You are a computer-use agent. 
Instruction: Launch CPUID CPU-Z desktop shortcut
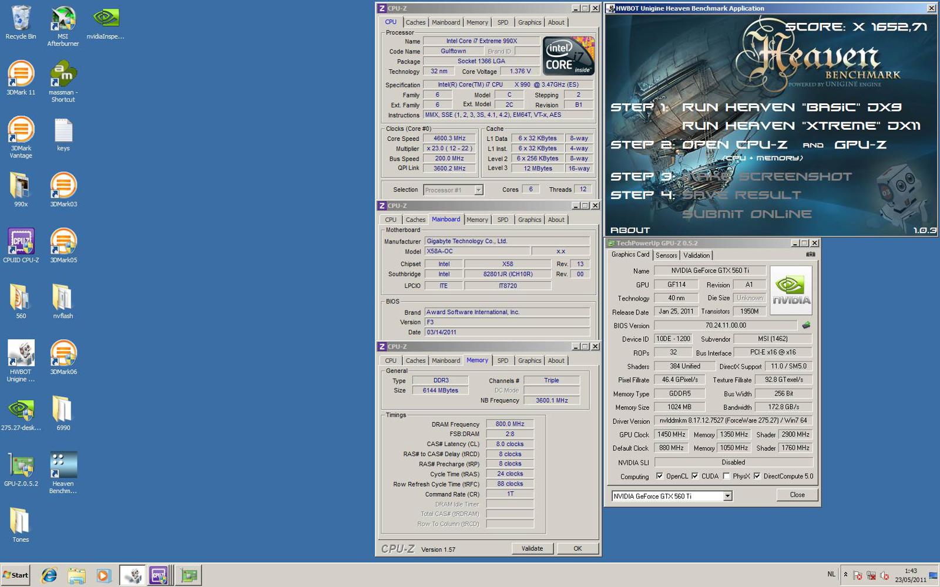point(21,245)
